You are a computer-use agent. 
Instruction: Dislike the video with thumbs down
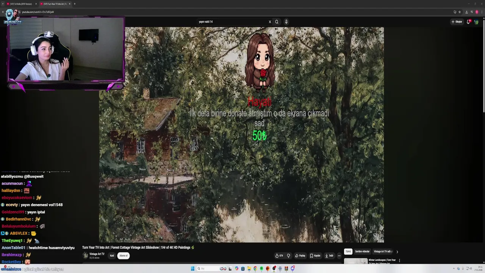pyautogui.click(x=288, y=256)
